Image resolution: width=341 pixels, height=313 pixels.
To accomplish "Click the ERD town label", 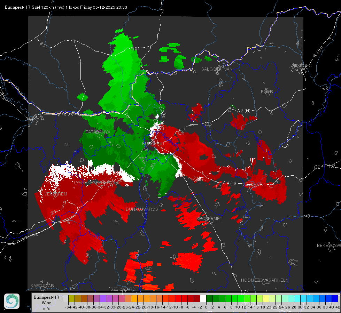I will 143,159.
